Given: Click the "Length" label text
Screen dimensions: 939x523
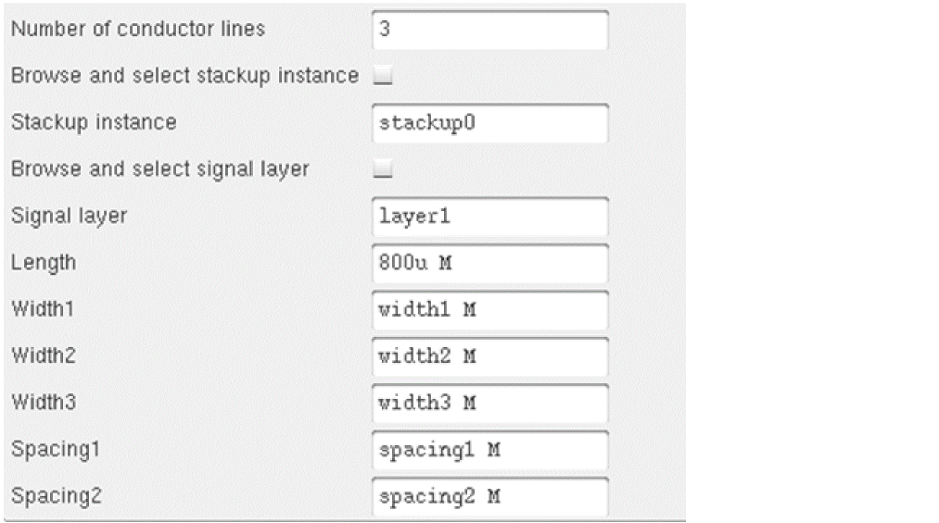Looking at the screenshot, I should tap(44, 263).
